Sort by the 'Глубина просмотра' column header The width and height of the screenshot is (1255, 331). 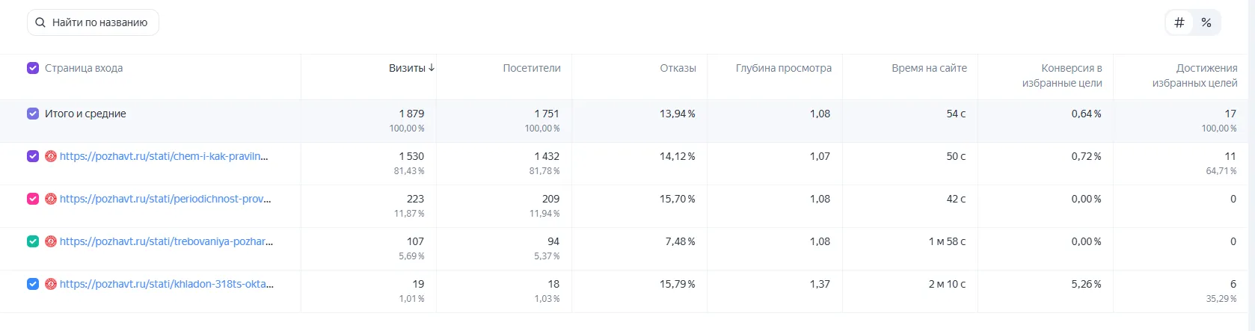coord(784,68)
